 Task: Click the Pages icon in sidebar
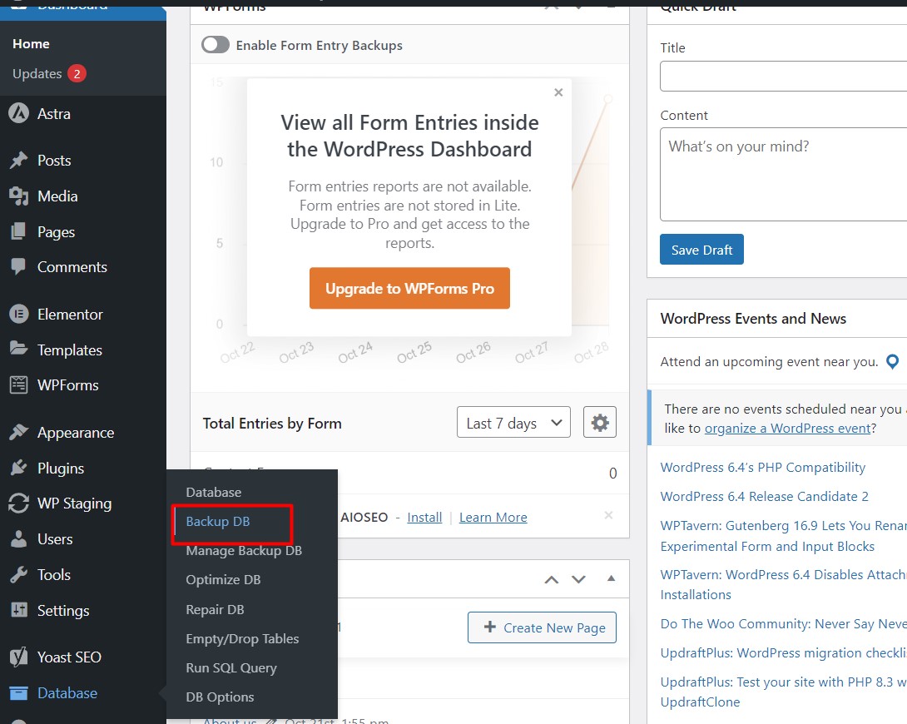tap(18, 231)
